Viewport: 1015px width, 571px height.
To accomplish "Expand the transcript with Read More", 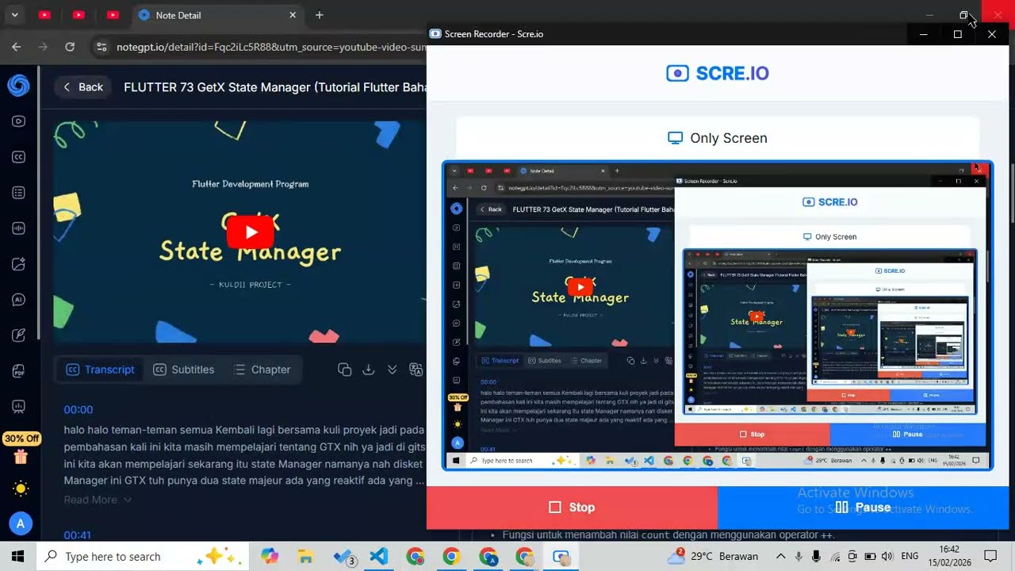I will point(98,500).
